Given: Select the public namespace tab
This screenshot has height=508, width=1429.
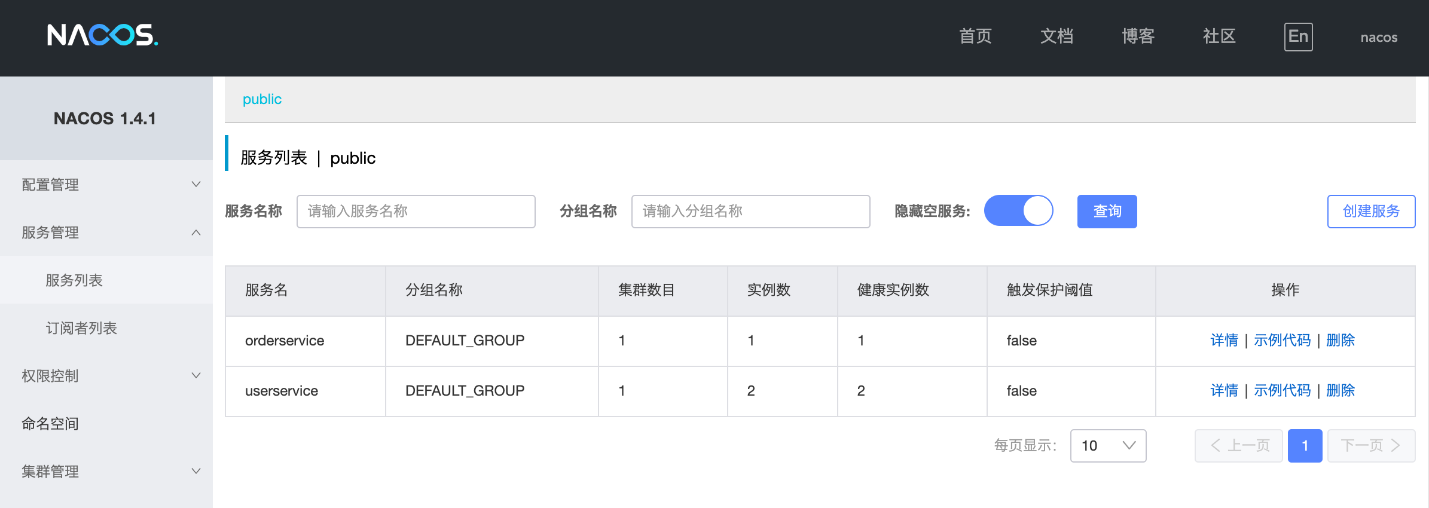Looking at the screenshot, I should 262,99.
